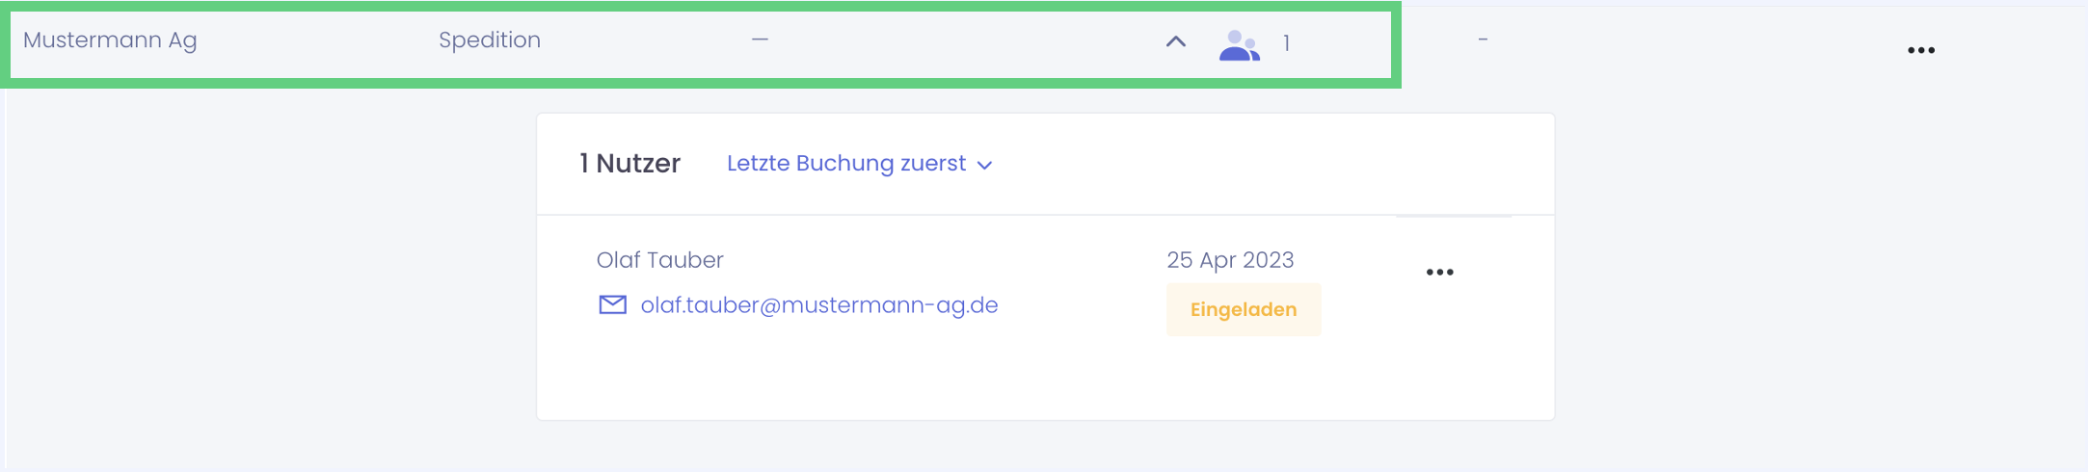Click the Spedition company type cell
The width and height of the screenshot is (2088, 472).
point(489,40)
